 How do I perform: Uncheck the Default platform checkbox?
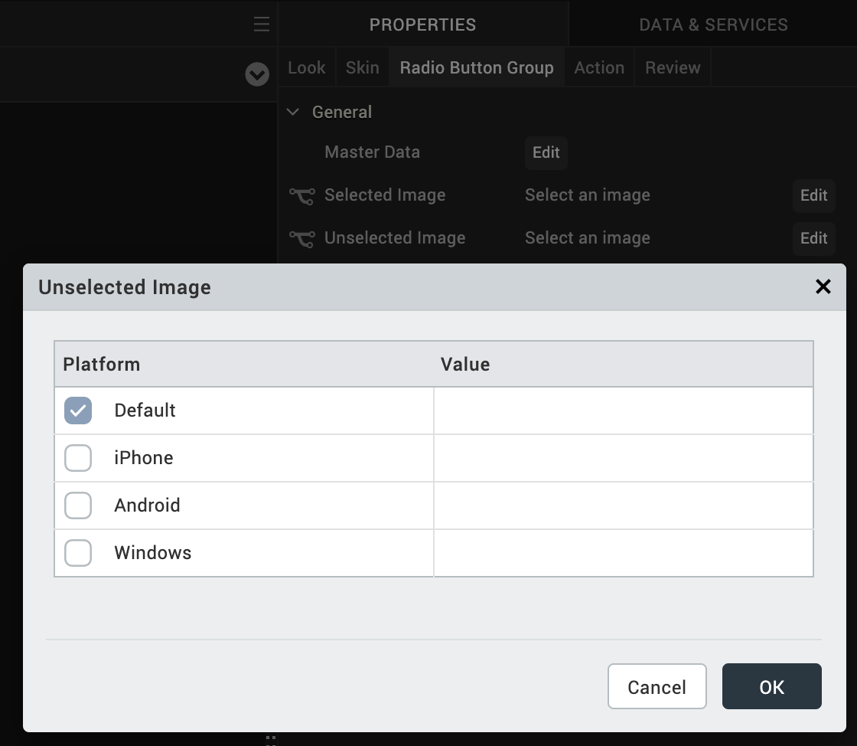click(78, 411)
